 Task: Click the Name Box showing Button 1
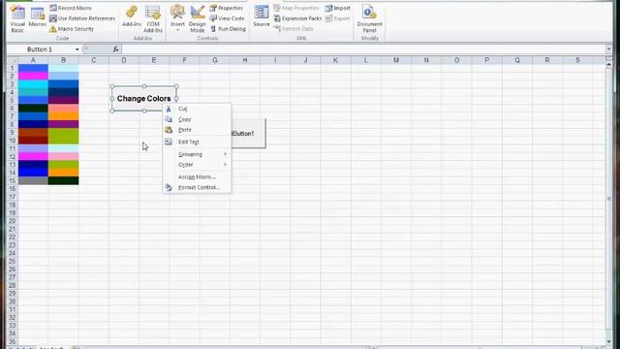point(40,49)
